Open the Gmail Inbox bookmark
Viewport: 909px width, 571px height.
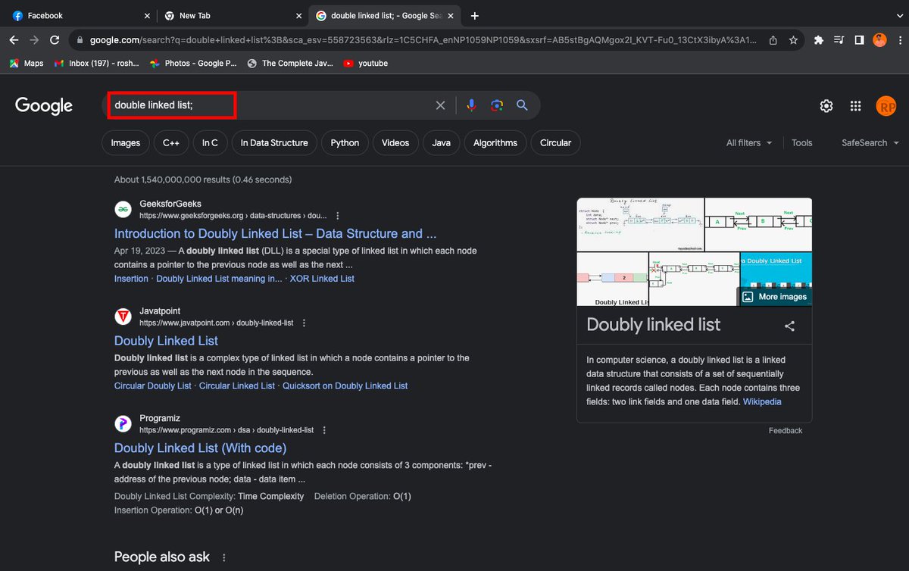(97, 64)
